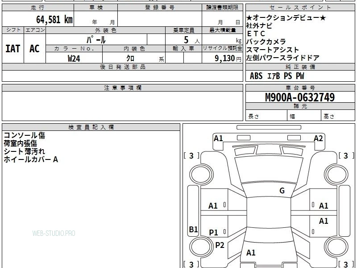357x268 pixels.
Task: Click the 荷室内張傷 inspector note
Action: coord(20,143)
